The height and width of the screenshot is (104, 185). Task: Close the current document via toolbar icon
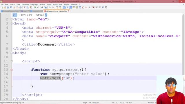coord(14,8)
